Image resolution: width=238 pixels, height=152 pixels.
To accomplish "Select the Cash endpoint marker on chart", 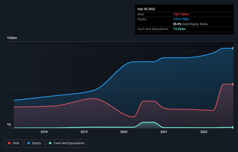I will [233, 127].
